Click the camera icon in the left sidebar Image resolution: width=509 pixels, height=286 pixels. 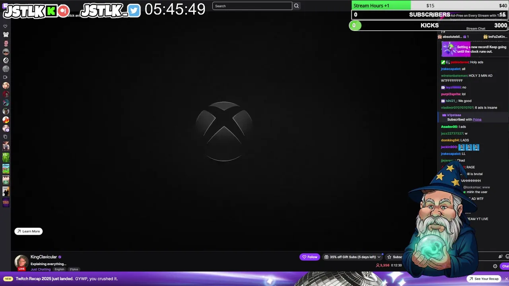tap(6, 77)
